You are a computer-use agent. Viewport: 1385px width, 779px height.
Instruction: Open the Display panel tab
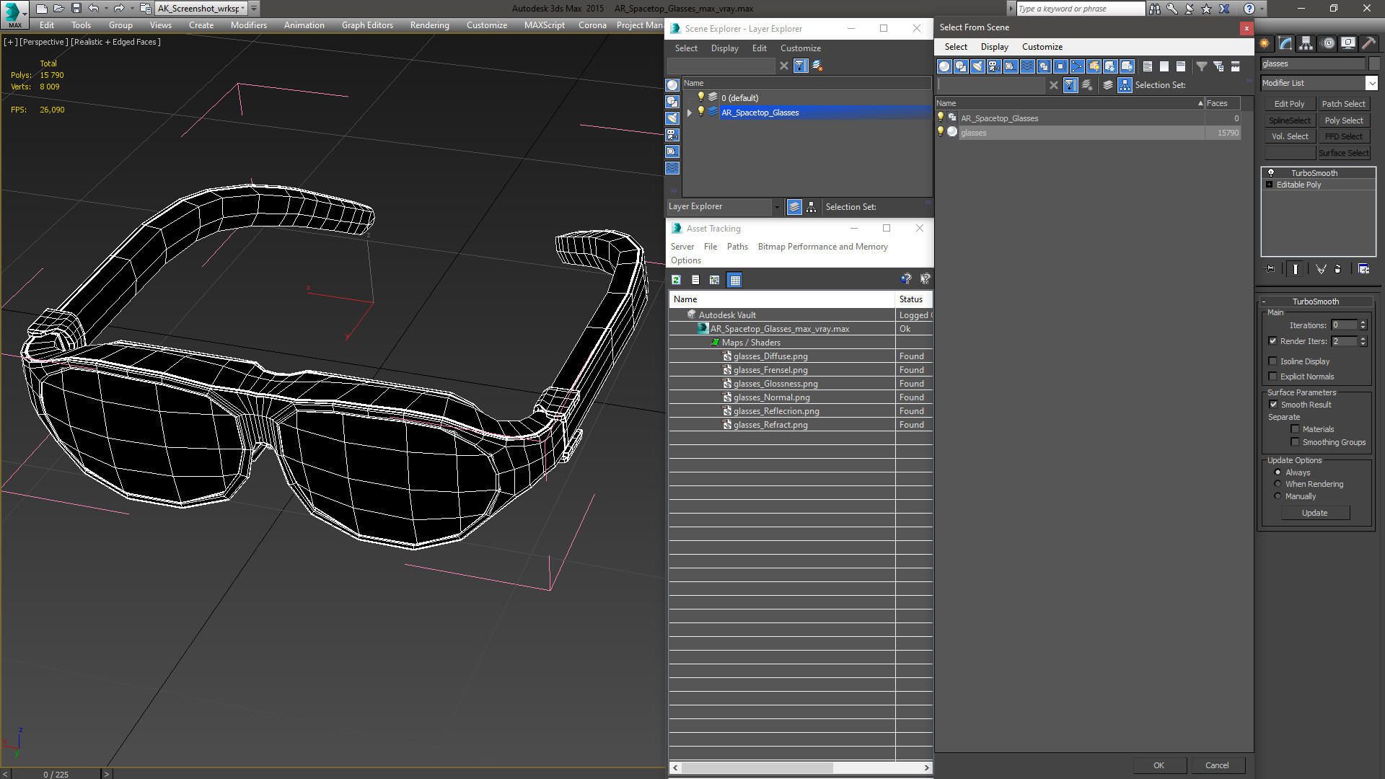(1347, 43)
